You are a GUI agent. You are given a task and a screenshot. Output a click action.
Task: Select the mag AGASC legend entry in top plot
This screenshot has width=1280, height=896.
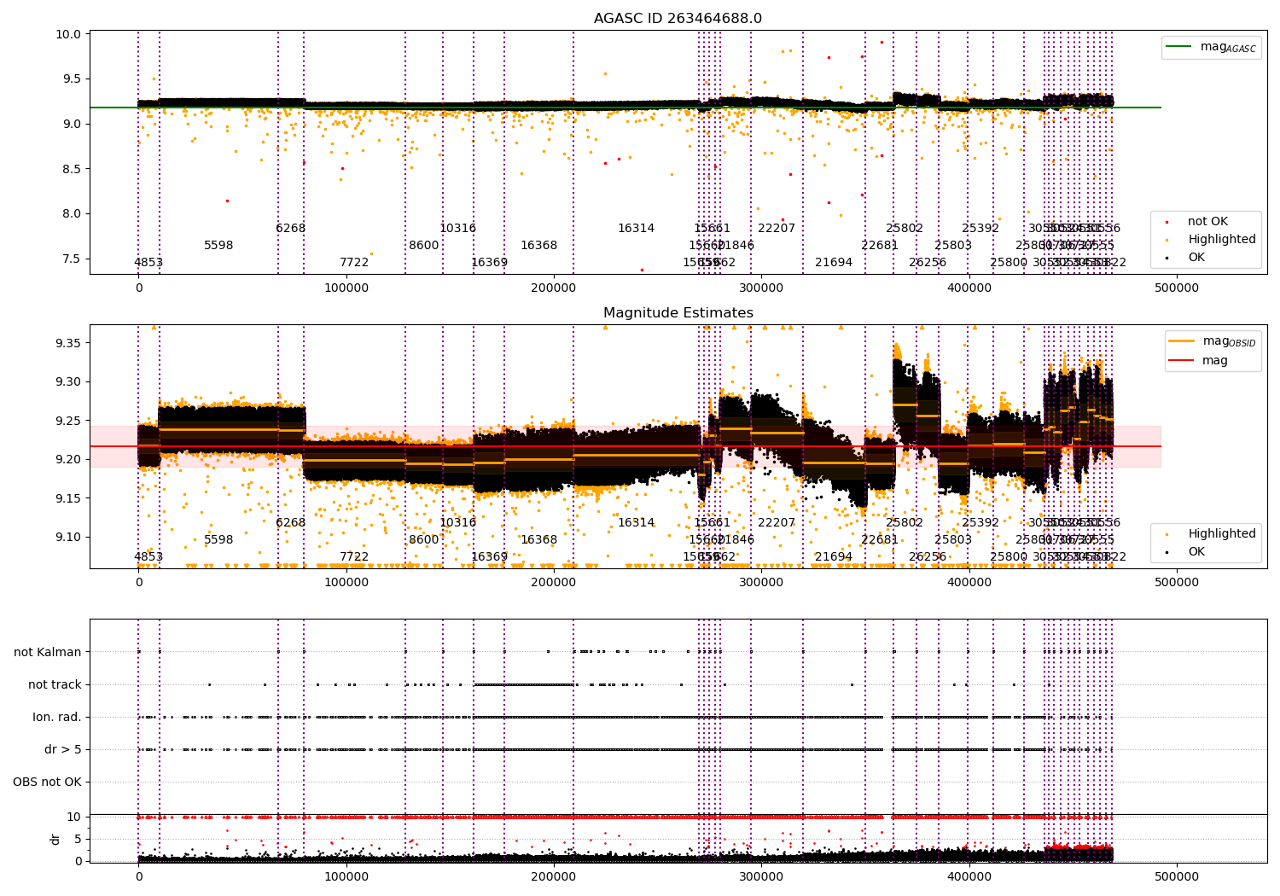[1212, 47]
